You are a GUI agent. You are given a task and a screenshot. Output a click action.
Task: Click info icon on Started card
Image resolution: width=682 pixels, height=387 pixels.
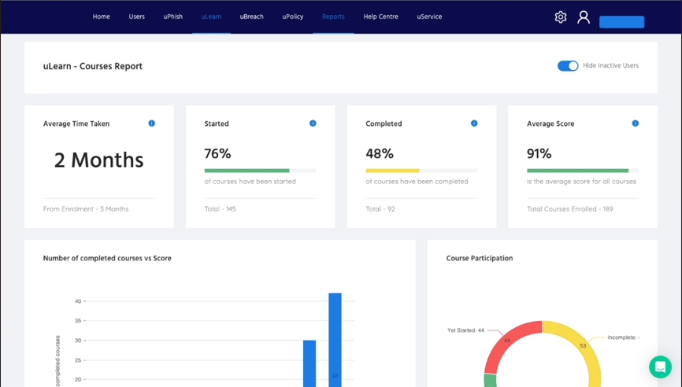pos(313,123)
